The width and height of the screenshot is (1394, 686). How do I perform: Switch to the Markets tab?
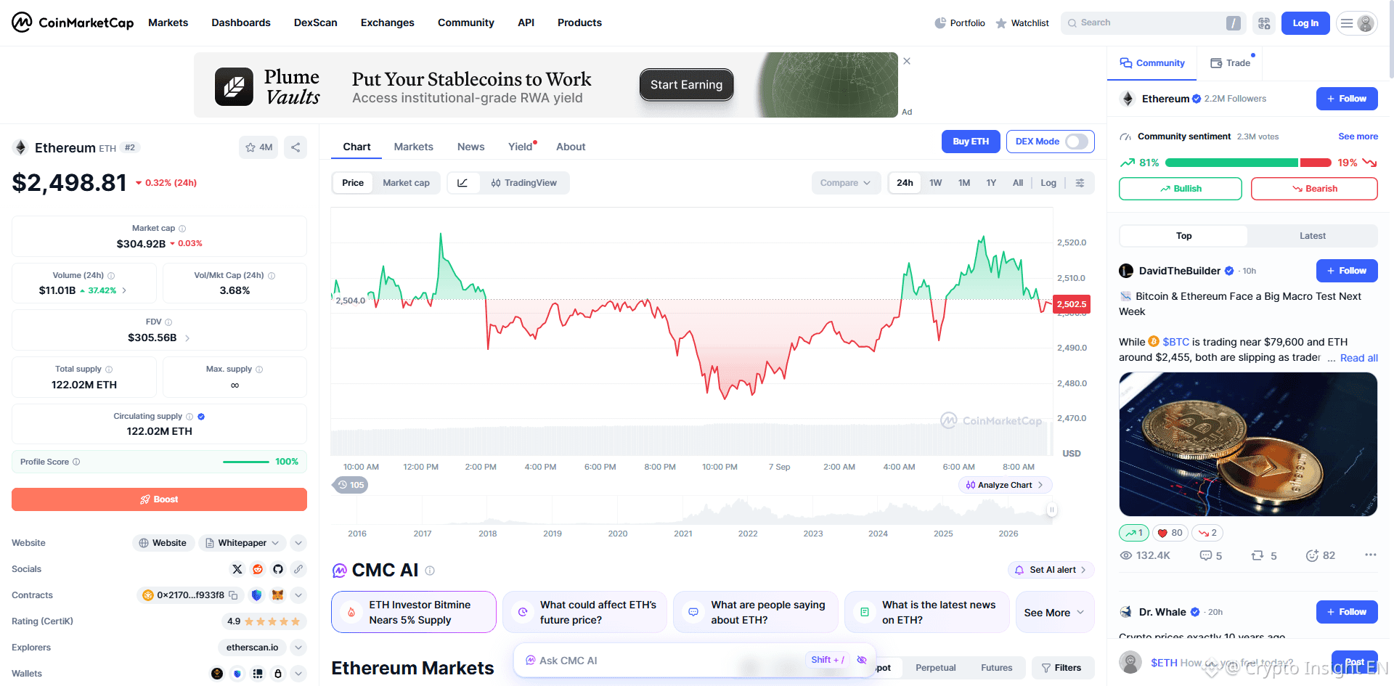(413, 147)
